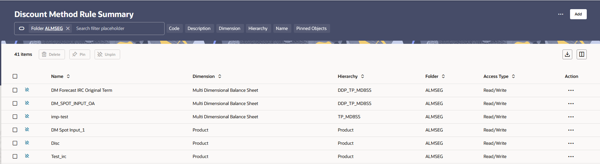Viewport: 600px width, 164px height.
Task: Select the Dimension filter chip
Action: click(230, 28)
